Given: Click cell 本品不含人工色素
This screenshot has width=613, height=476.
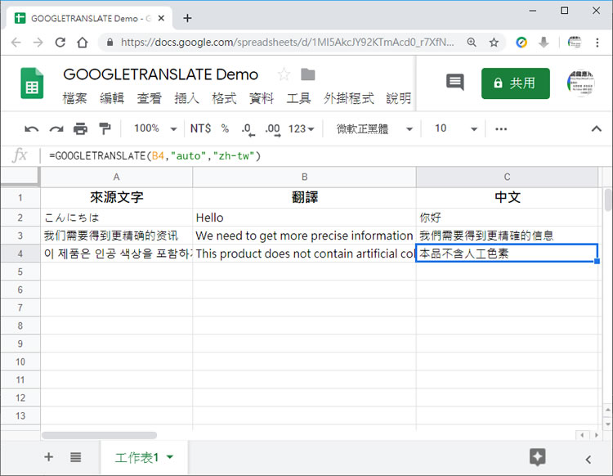Looking at the screenshot, I should click(x=507, y=254).
